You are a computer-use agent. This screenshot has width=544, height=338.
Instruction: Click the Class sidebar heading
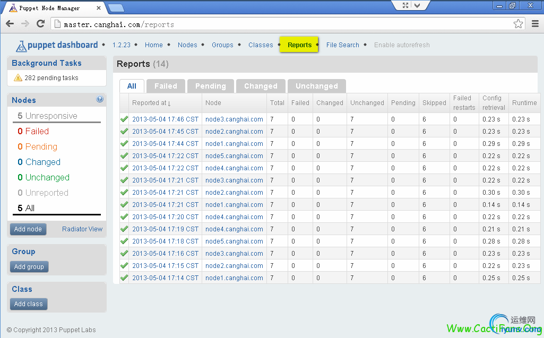click(22, 289)
